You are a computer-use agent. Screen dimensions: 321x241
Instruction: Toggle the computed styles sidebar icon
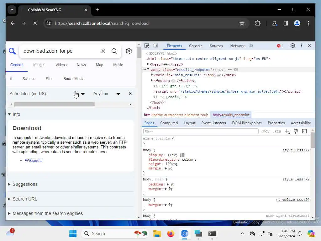coord(304,131)
